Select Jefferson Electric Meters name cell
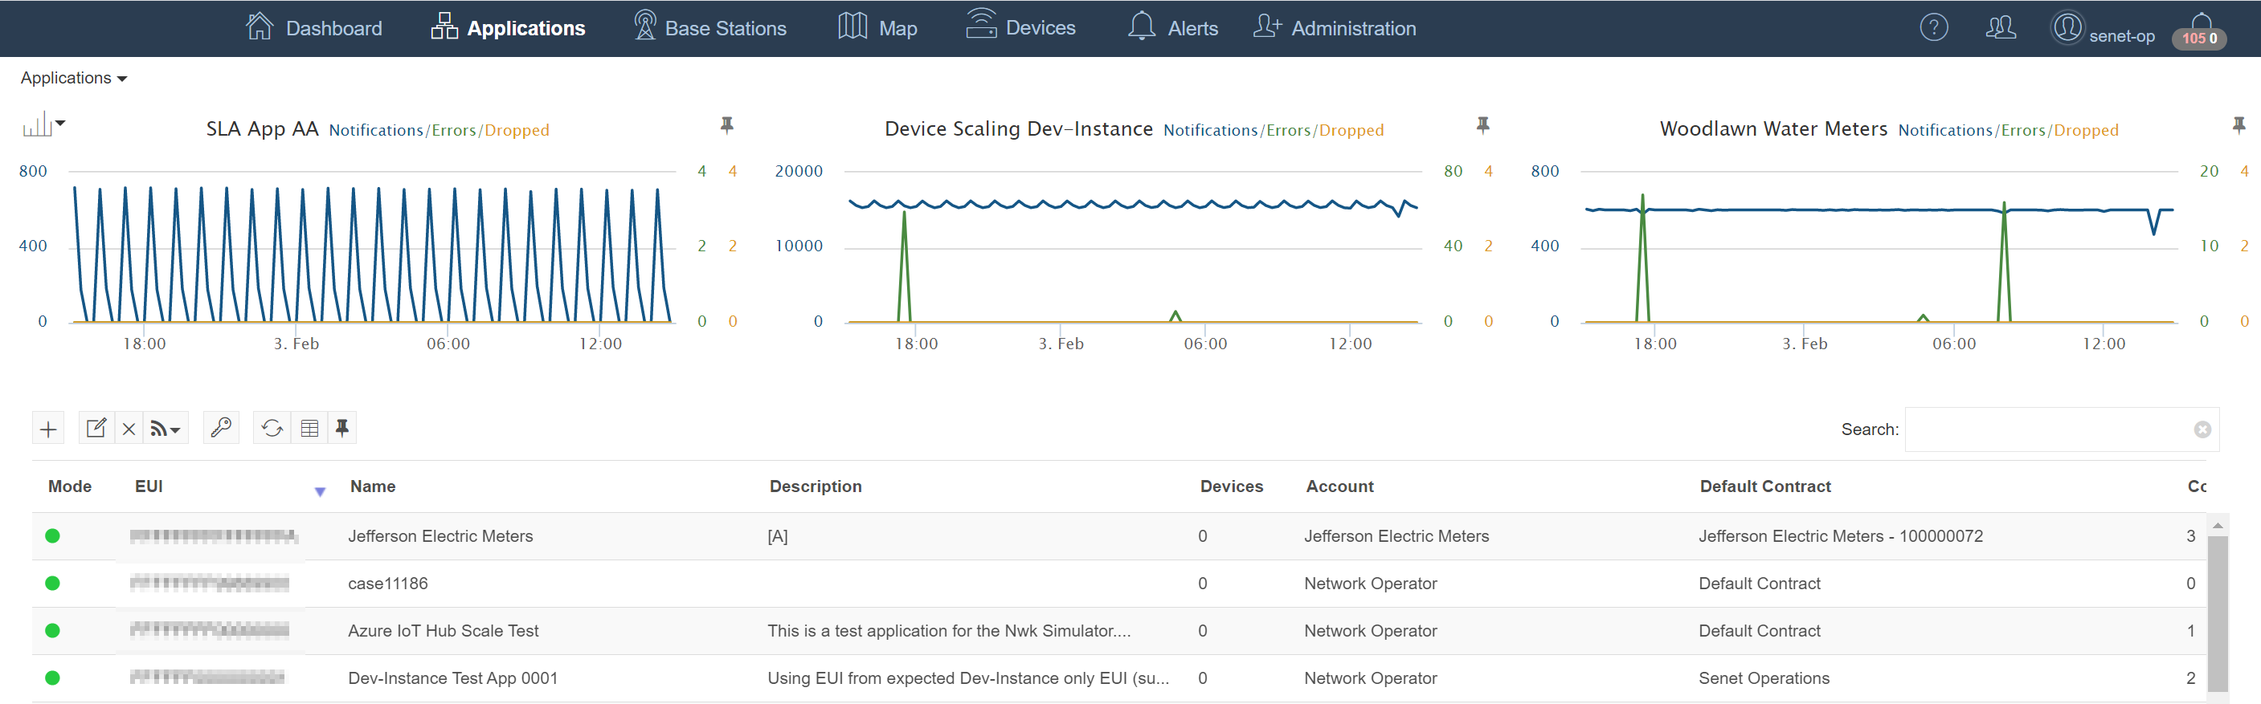 [440, 536]
